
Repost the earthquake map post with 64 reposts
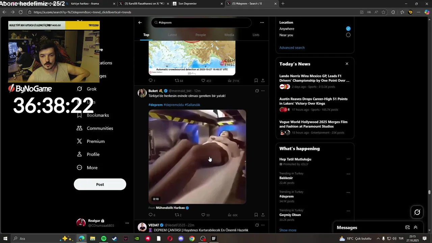coord(179,81)
